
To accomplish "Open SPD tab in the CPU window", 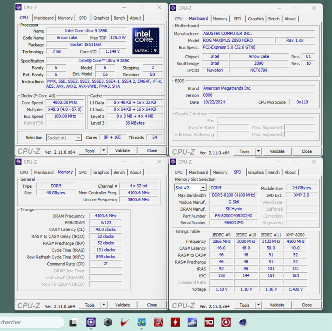I will click(x=83, y=18).
